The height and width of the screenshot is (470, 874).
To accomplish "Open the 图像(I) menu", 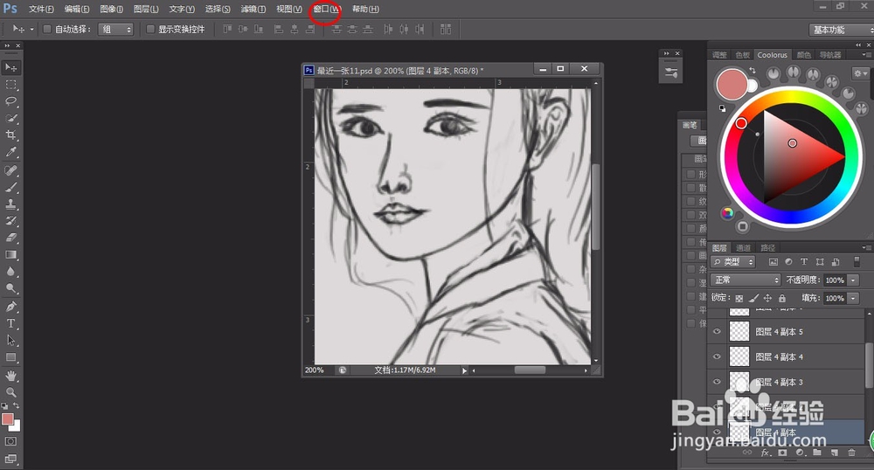I will [x=112, y=9].
